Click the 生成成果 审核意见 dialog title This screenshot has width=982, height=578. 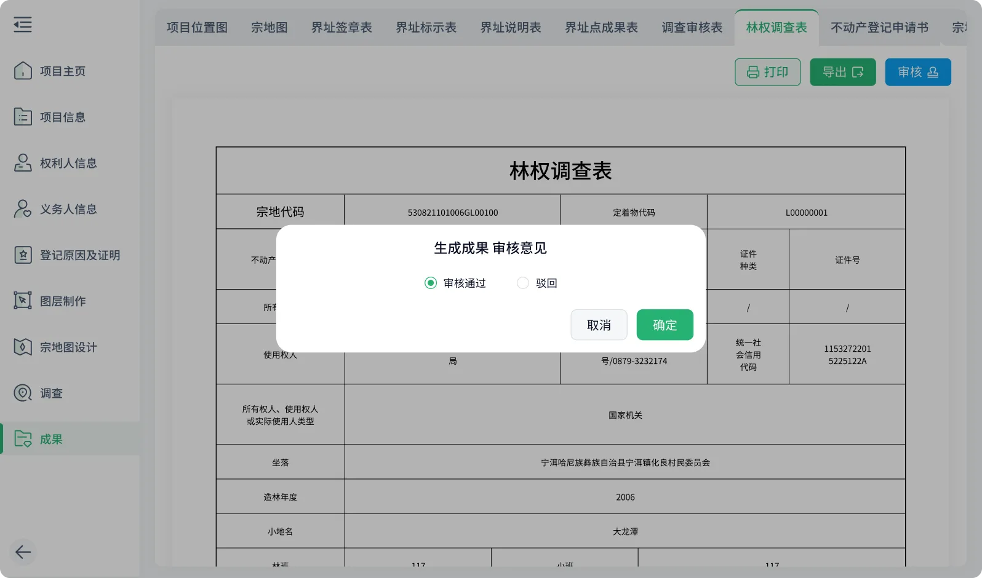point(490,248)
